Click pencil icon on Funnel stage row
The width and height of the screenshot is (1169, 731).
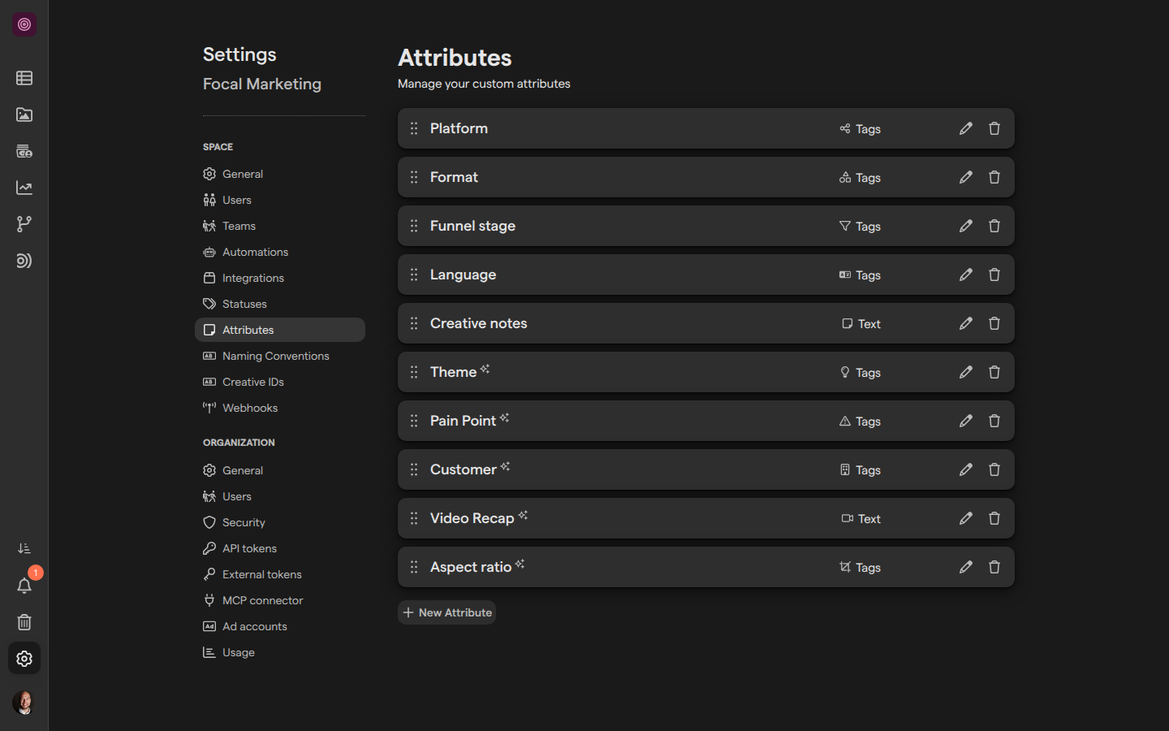[965, 226]
